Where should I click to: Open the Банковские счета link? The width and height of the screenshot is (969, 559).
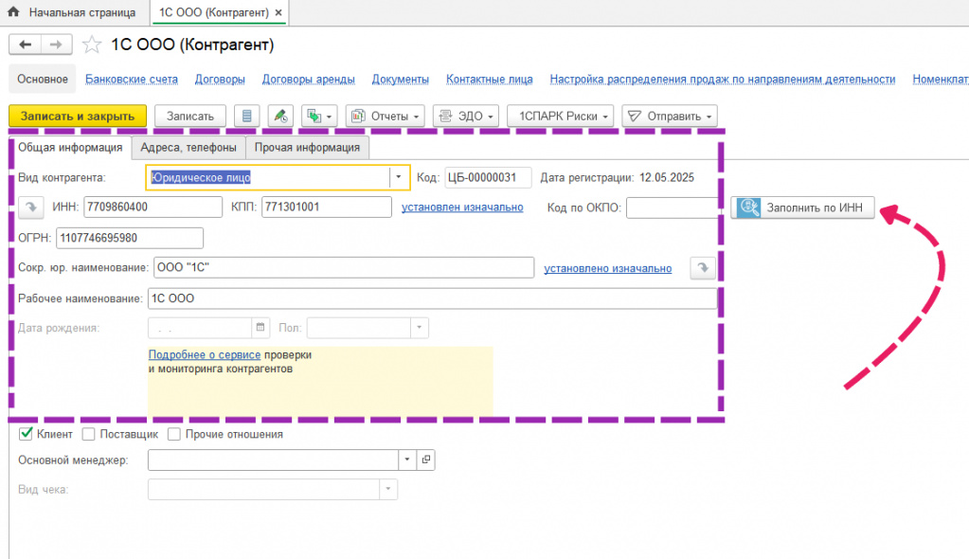[x=132, y=80]
